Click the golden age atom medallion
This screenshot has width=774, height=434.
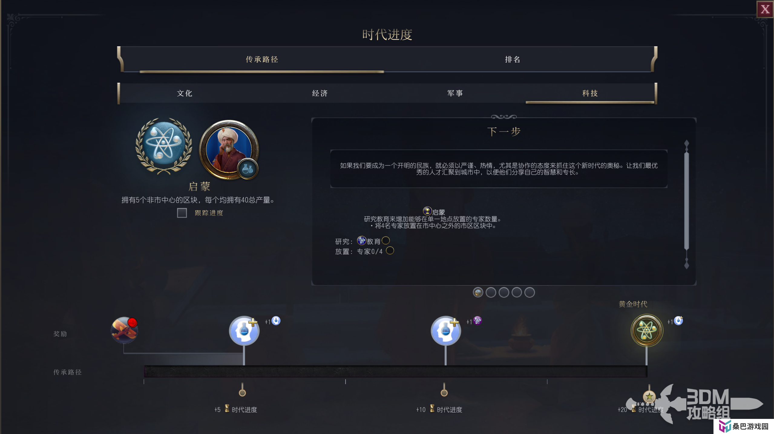click(x=647, y=330)
